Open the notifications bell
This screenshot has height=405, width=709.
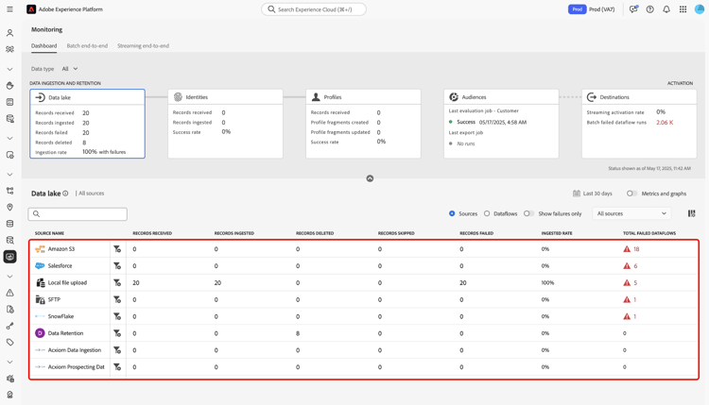(666, 9)
